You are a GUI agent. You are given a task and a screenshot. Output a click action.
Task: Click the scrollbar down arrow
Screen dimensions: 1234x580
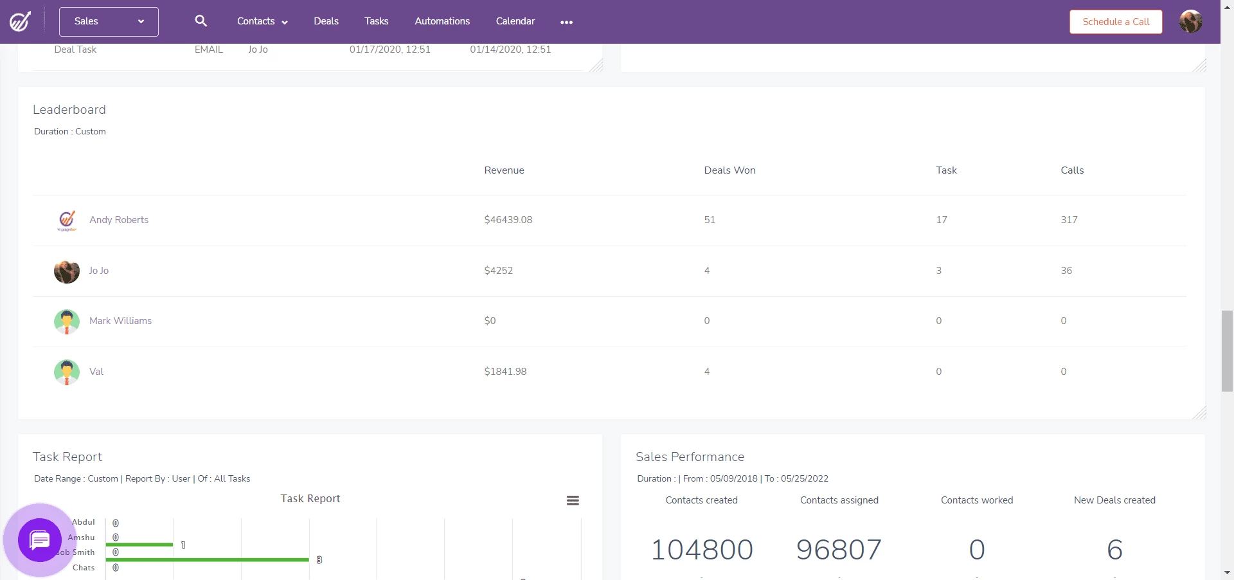pyautogui.click(x=1227, y=572)
